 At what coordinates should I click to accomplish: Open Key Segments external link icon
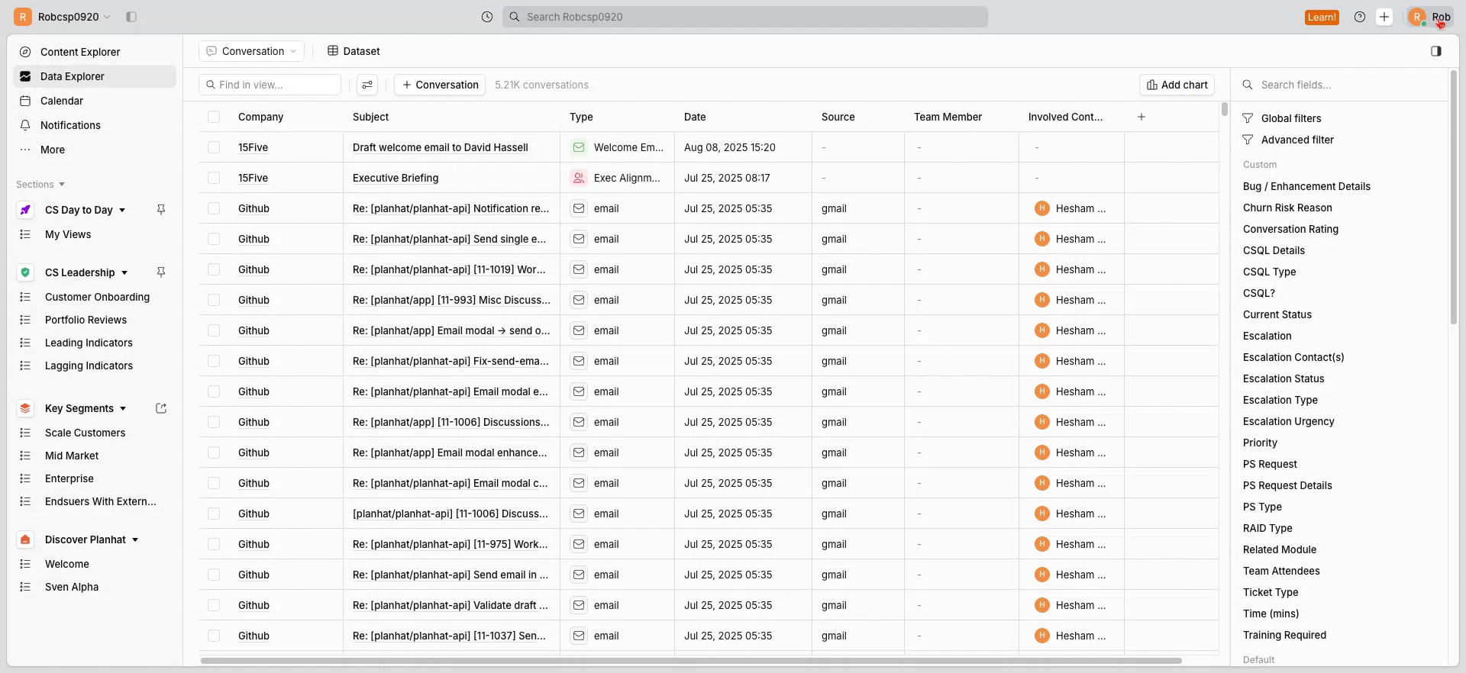point(161,408)
